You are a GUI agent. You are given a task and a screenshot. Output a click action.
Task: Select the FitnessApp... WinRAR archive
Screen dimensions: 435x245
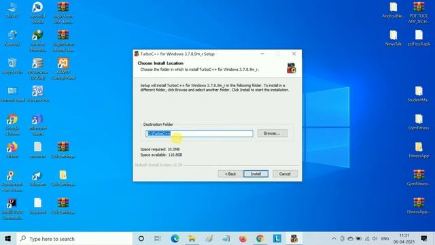(419, 206)
